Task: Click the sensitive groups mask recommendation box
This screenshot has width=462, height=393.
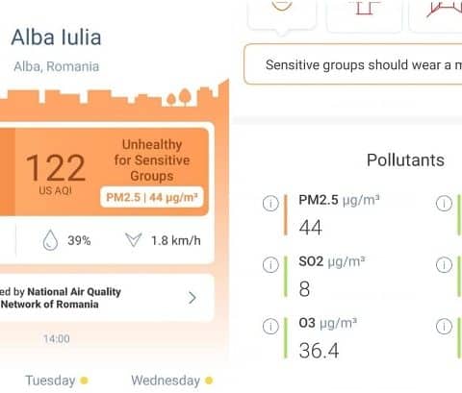Action: pyautogui.click(x=353, y=64)
